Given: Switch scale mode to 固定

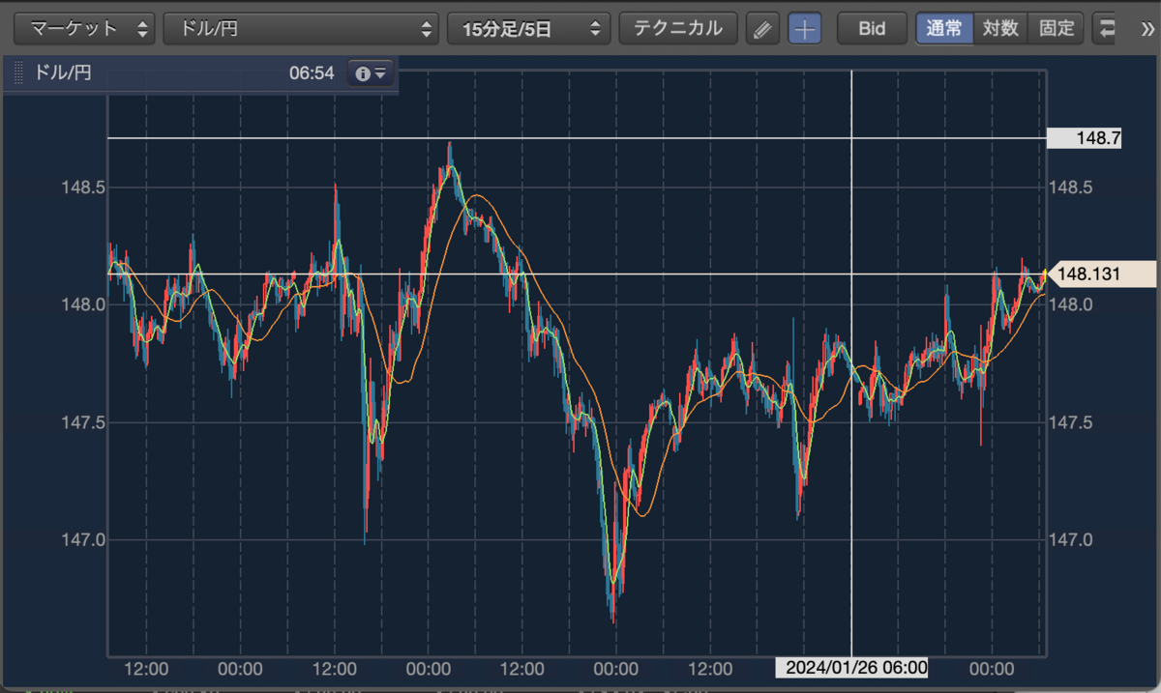Looking at the screenshot, I should point(1057,28).
